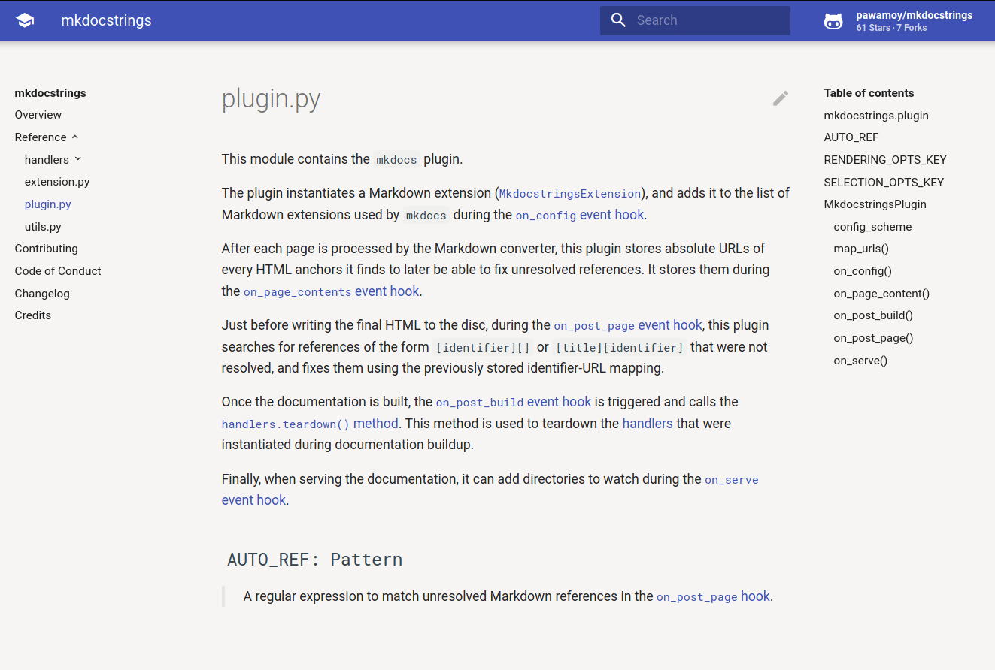The width and height of the screenshot is (995, 670).
Task: Open extension.py in the sidebar
Action: [x=57, y=182]
